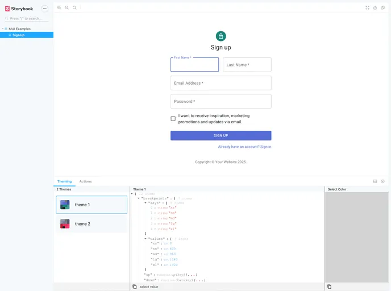Check the marketing promotions checkbox

(x=173, y=119)
